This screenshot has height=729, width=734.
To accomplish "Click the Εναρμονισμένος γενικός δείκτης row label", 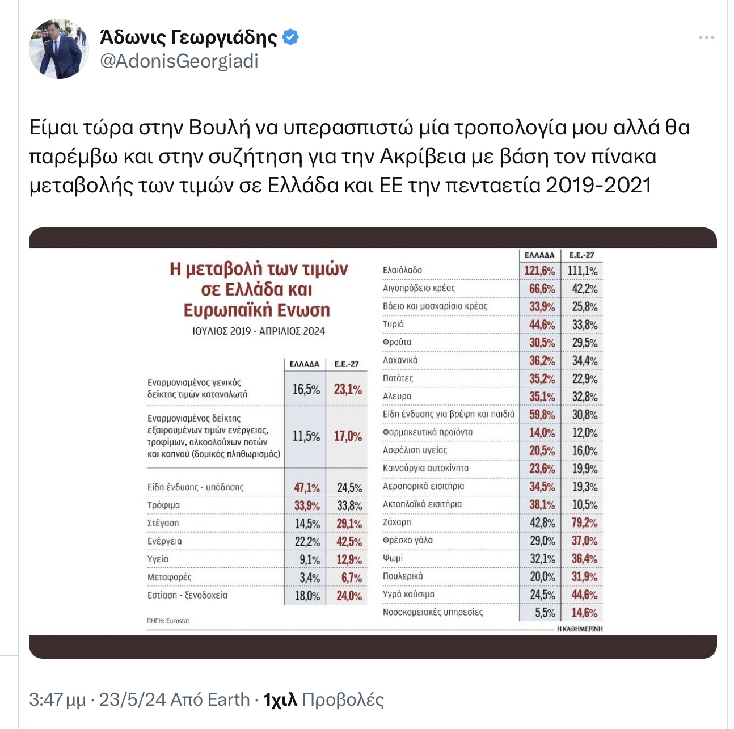I will point(197,388).
